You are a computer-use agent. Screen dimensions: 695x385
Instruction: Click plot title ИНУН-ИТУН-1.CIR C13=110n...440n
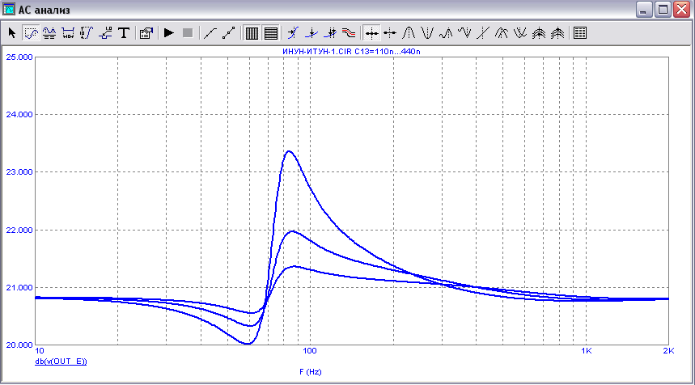click(x=351, y=52)
